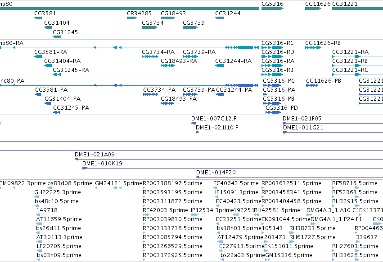Viewport: 383px width, 262px height.
Task: Click the CG11626 gene glyph
Action: (313, 9)
